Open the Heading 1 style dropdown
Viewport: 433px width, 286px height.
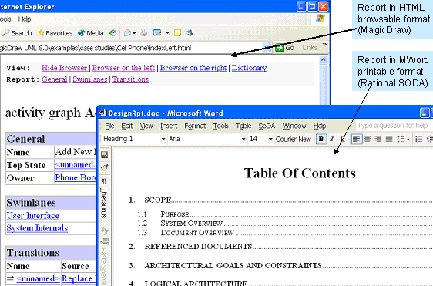[163, 139]
